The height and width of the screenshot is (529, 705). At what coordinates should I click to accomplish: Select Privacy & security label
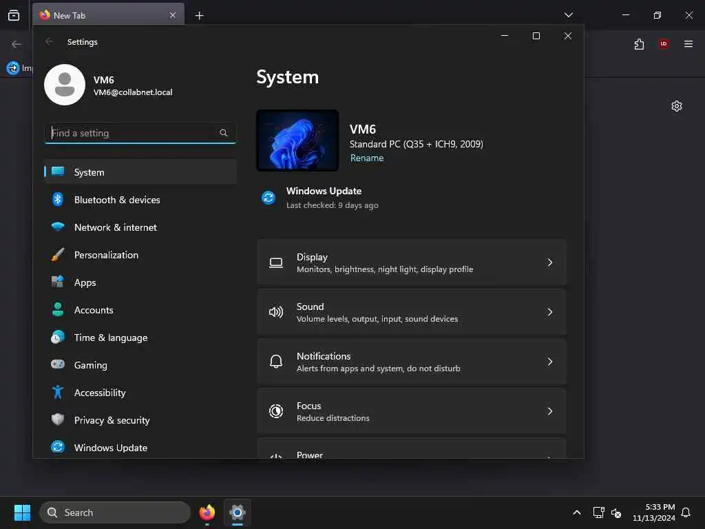(112, 420)
